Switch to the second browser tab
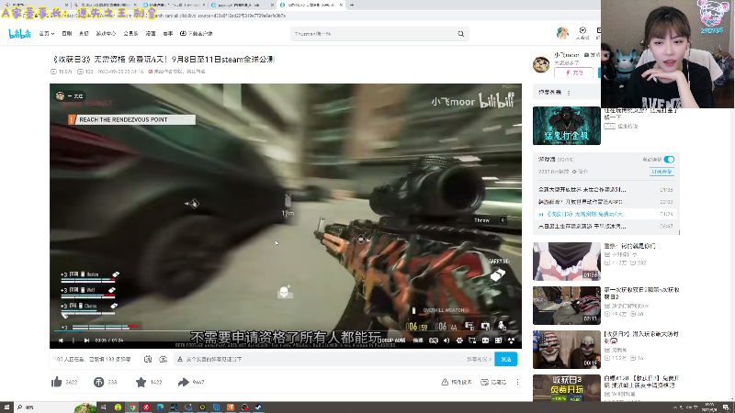 (106, 5)
